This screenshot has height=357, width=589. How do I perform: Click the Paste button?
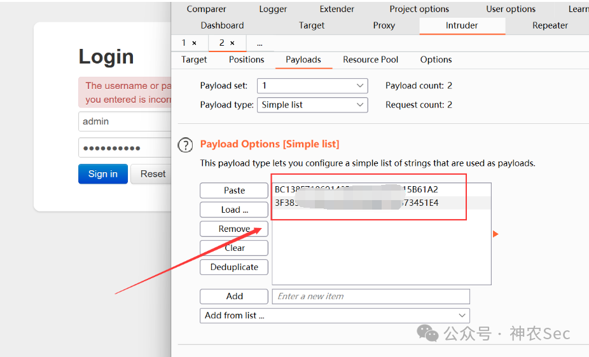click(234, 191)
